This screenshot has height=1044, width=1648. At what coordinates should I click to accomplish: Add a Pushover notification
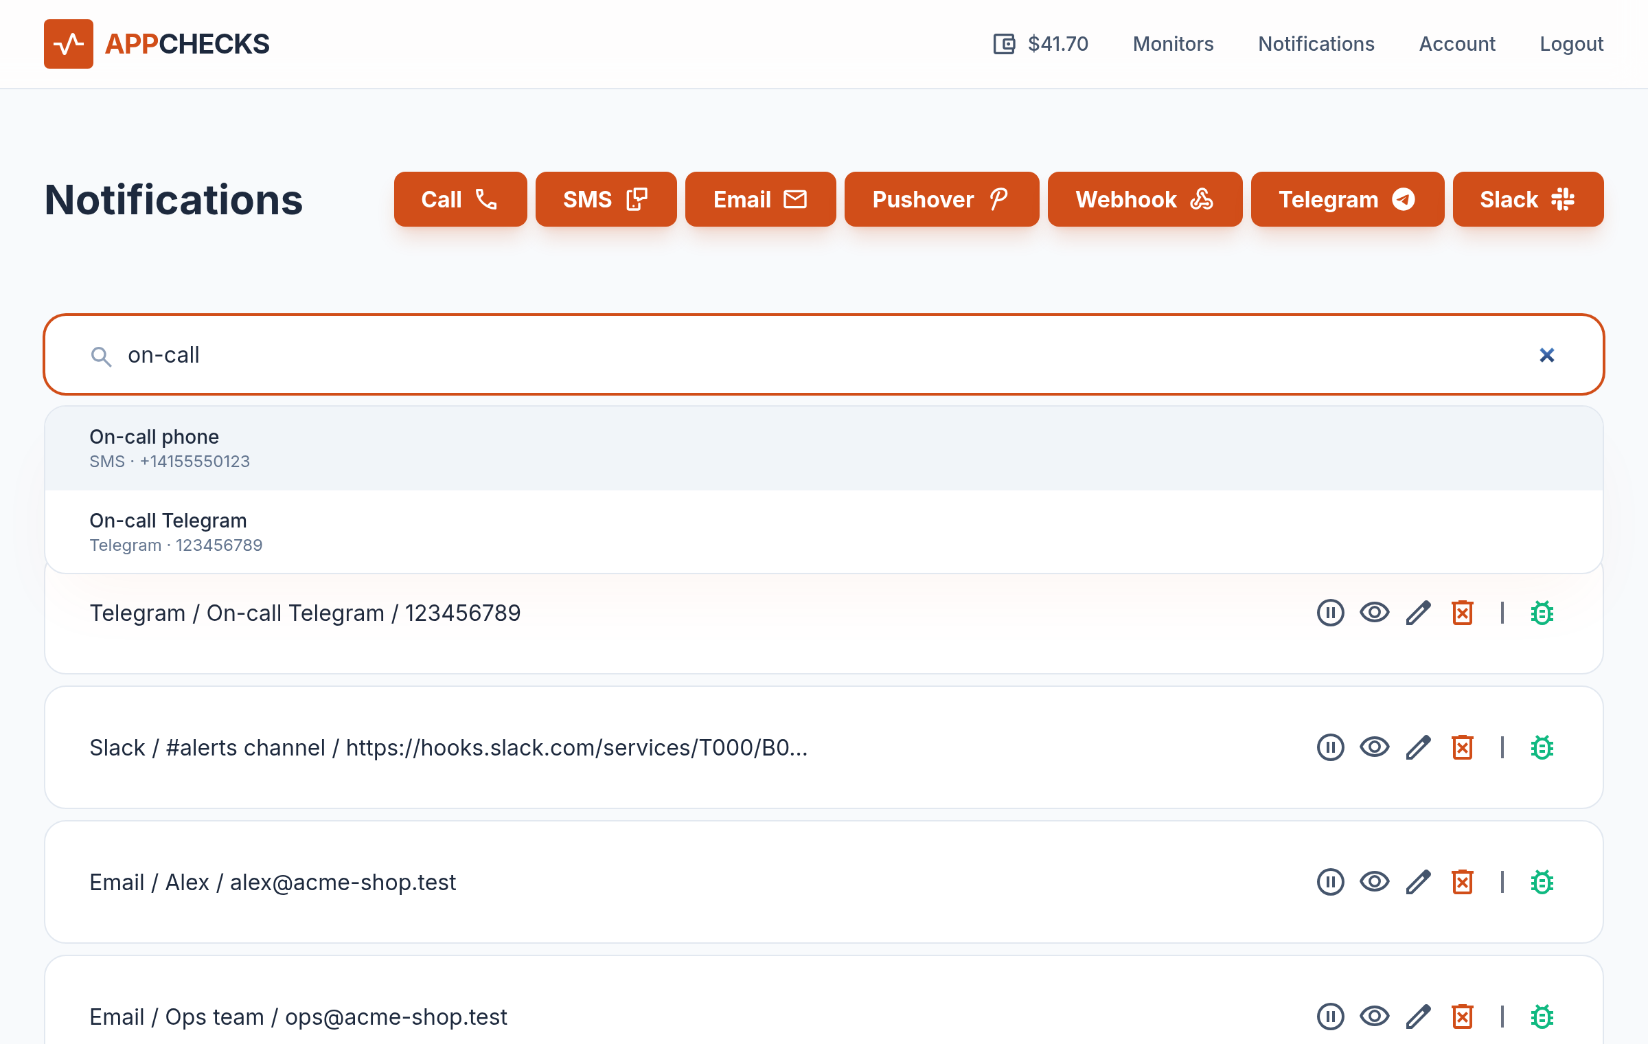941,199
